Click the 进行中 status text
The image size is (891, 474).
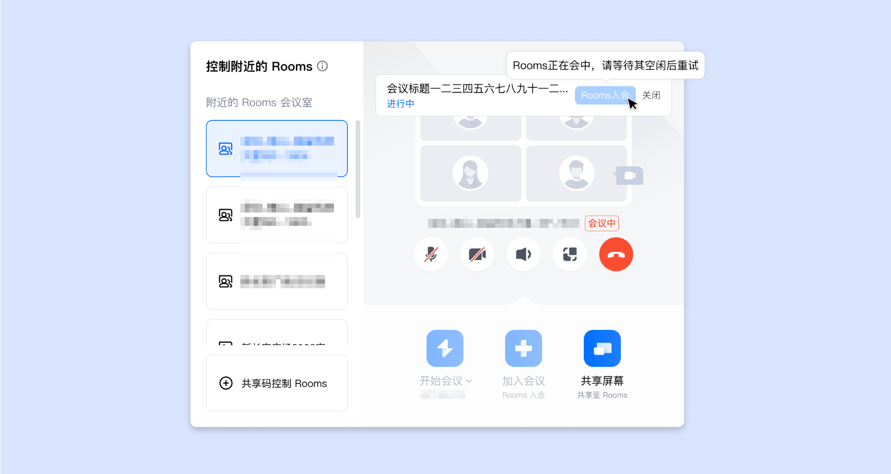pyautogui.click(x=400, y=104)
